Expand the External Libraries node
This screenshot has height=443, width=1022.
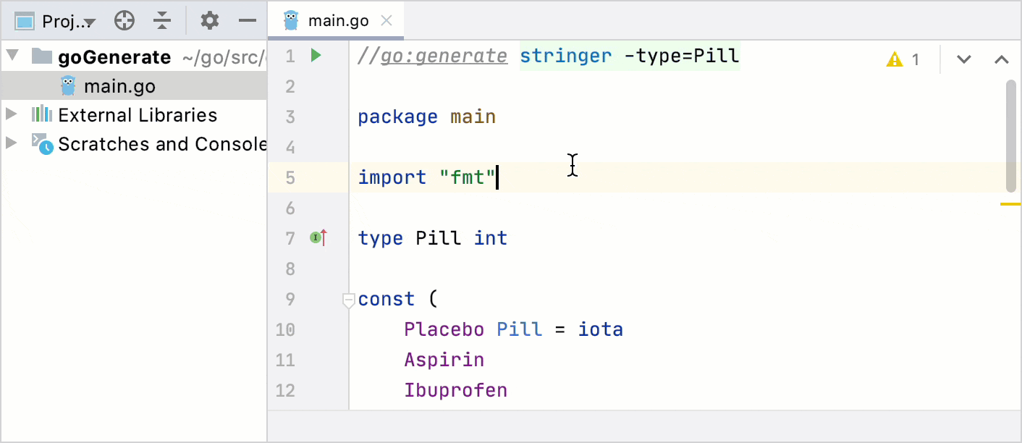coord(12,114)
